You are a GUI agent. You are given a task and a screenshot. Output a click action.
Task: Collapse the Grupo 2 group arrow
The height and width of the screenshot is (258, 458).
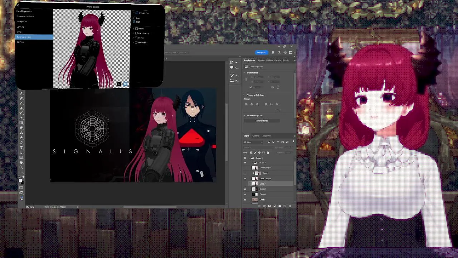(x=252, y=163)
